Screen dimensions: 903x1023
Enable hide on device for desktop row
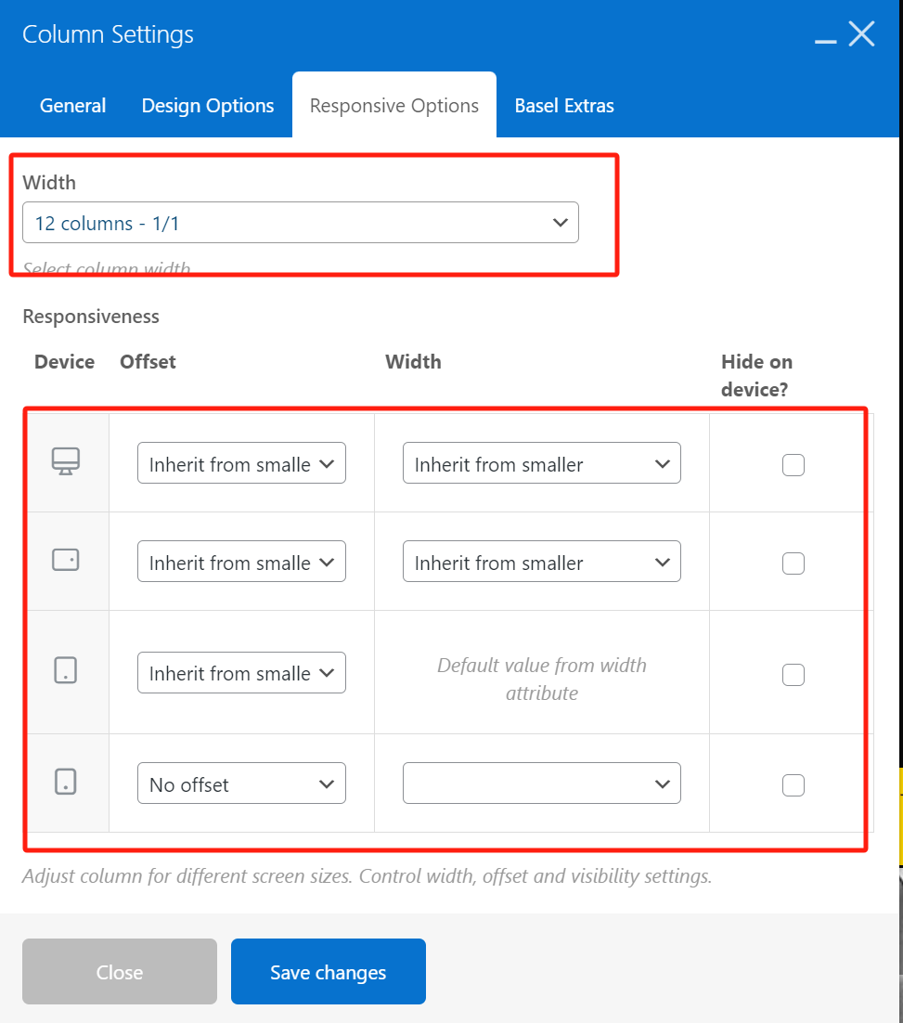click(x=793, y=464)
